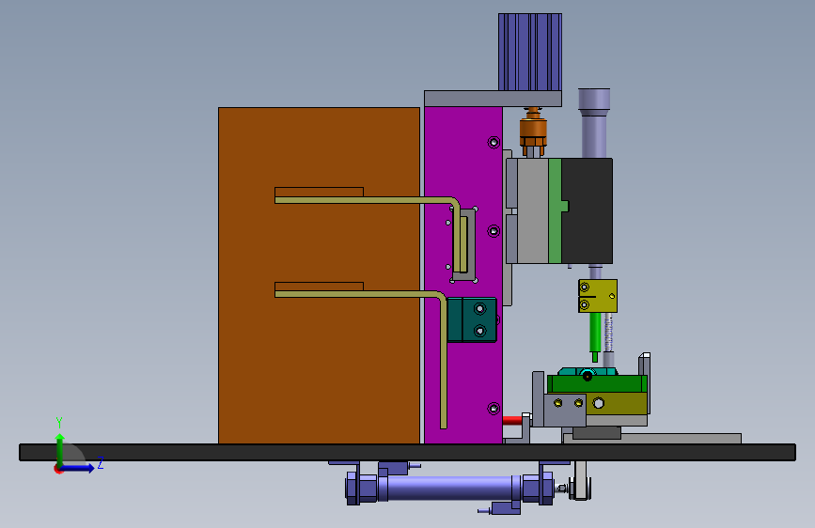Select the upper olive bent tube

[x=367, y=200]
